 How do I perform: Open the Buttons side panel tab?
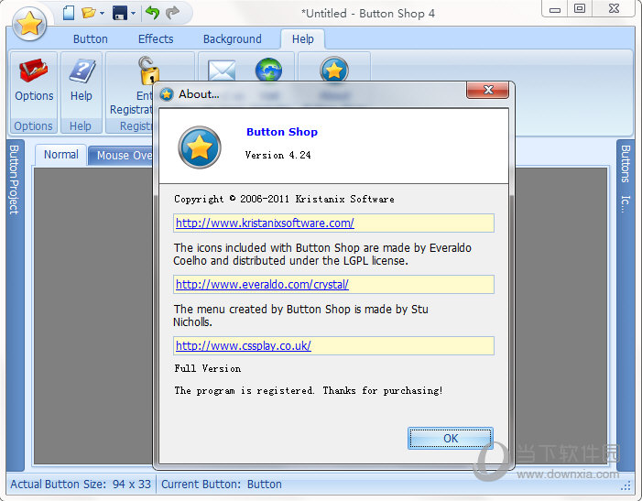pyautogui.click(x=626, y=163)
